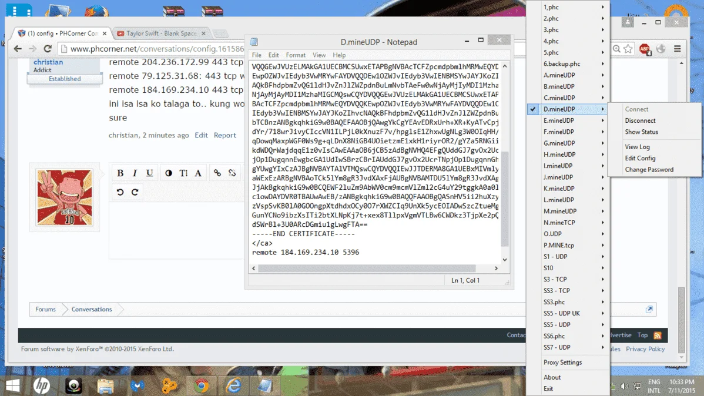The width and height of the screenshot is (704, 396).
Task: Open the Forums breadcrumb link
Action: click(45, 310)
